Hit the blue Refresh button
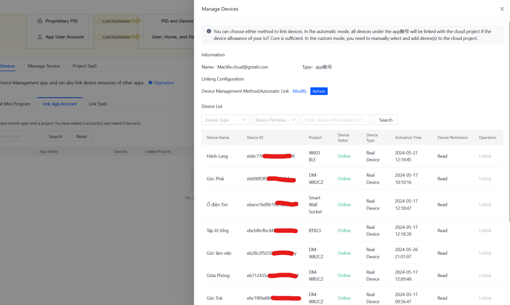This screenshot has height=305, width=510. 319,91
